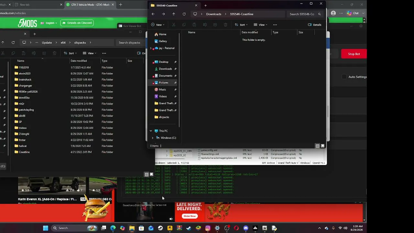Open View dropdown in 595546-Coastline window
This screenshot has height=233, width=414.
260,25
